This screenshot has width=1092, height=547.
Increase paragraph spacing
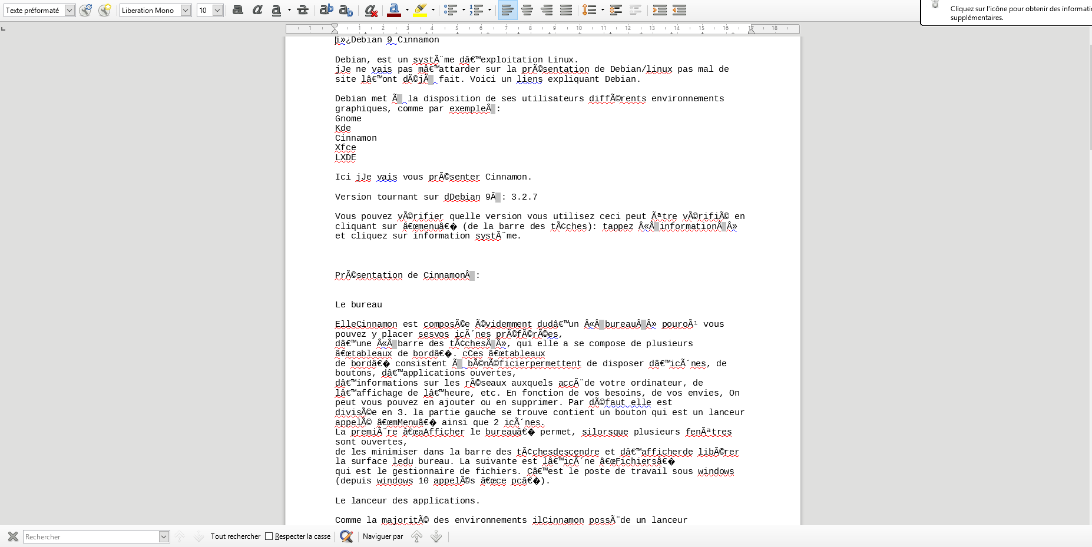pos(616,10)
